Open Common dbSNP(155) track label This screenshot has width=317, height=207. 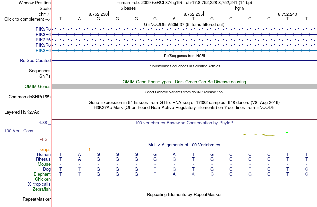[x=30, y=97]
